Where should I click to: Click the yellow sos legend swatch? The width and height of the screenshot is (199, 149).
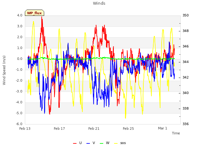coord(116,143)
